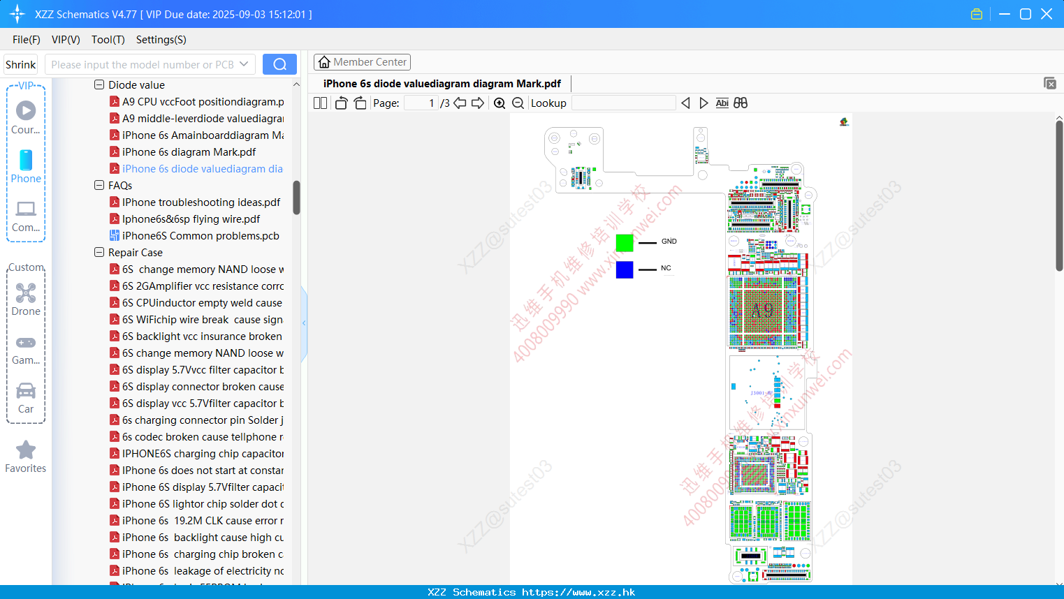Click the Shrink button
Viewport: 1064px width, 599px height.
[x=20, y=64]
